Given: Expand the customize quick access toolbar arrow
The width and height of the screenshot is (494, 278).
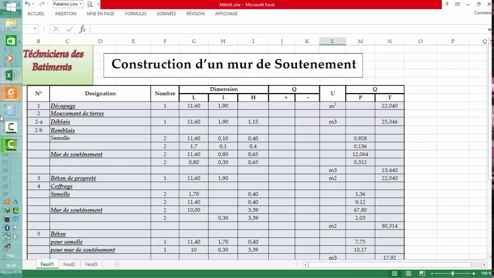Looking at the screenshot, I should 98,4.
